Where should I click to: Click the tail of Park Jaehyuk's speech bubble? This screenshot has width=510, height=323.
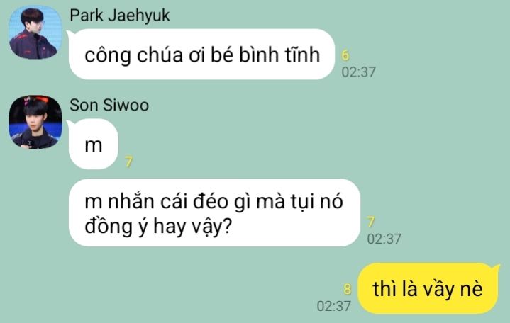coord(71,33)
